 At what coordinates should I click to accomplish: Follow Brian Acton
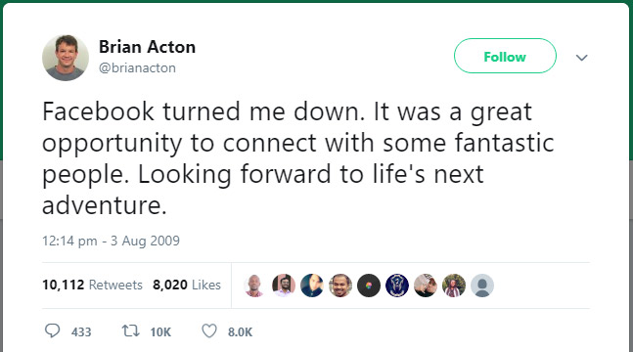click(x=505, y=56)
